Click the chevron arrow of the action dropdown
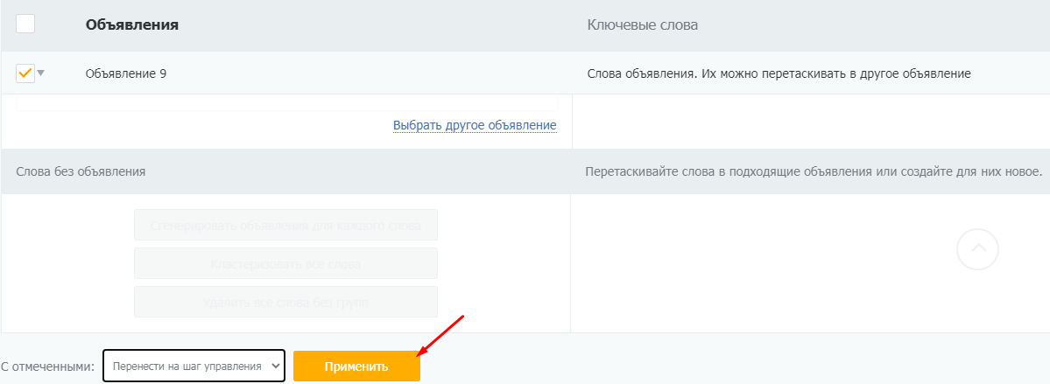Image resolution: width=1050 pixels, height=384 pixels. [274, 366]
